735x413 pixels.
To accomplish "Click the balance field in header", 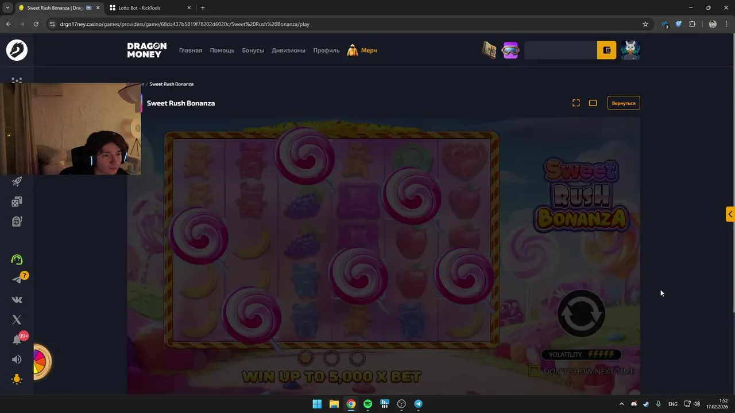I will pos(560,50).
